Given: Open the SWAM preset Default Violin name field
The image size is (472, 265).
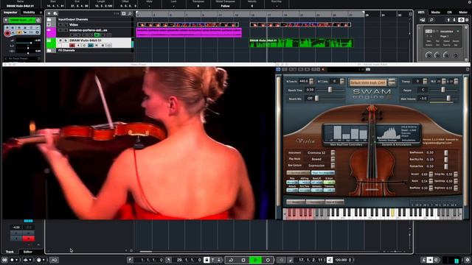Looking at the screenshot, I should click(367, 82).
